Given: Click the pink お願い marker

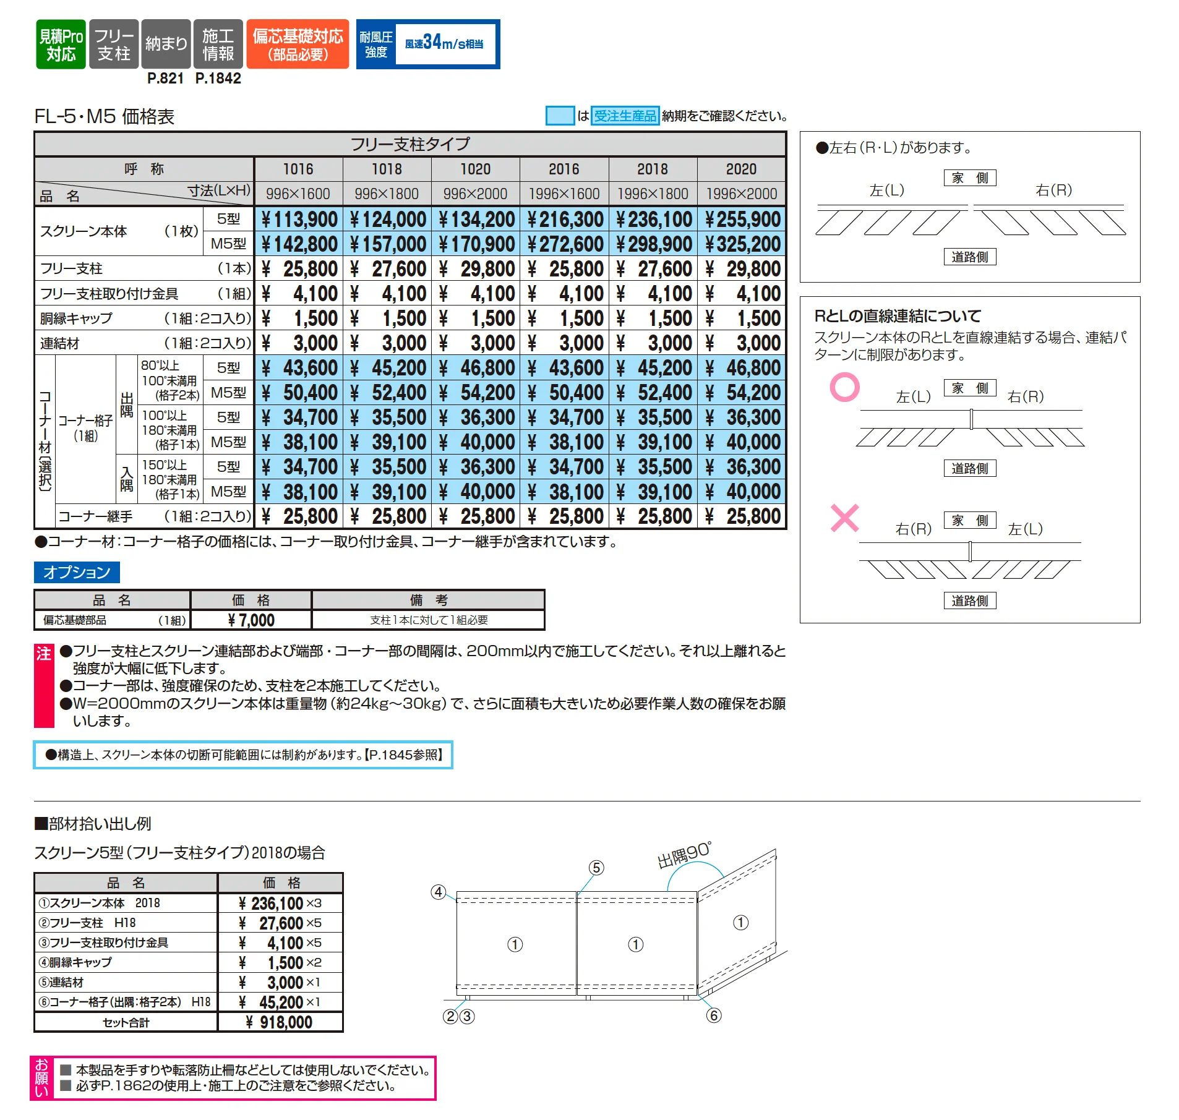Looking at the screenshot, I should (41, 1077).
